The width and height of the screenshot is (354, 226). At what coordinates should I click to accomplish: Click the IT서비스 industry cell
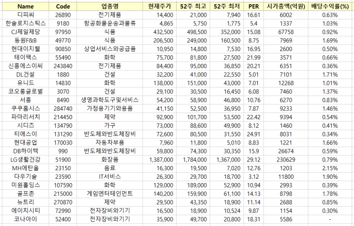(110, 177)
